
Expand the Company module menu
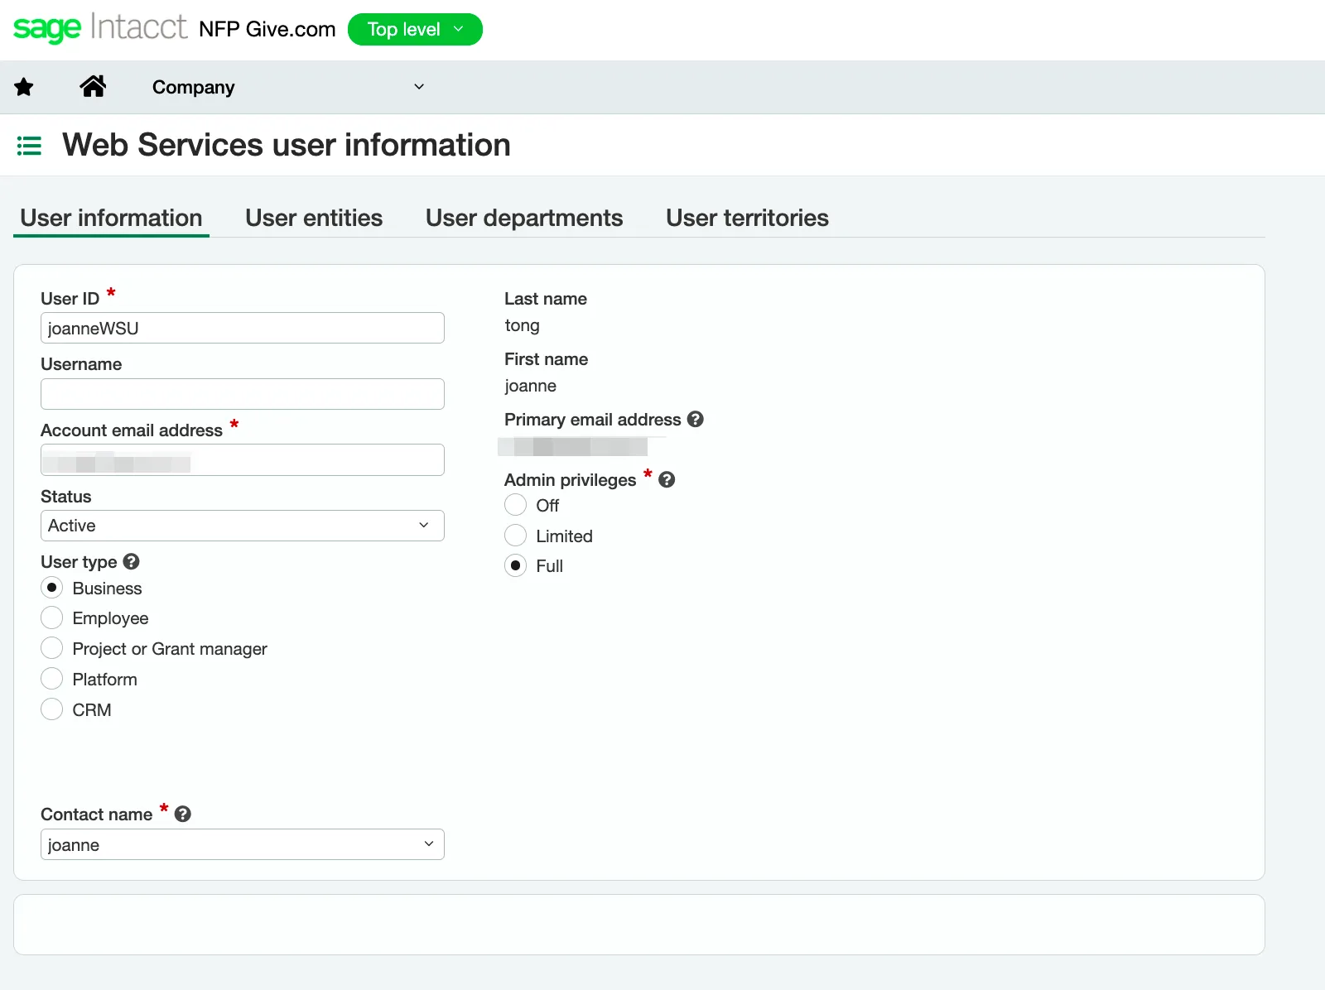tap(288, 87)
